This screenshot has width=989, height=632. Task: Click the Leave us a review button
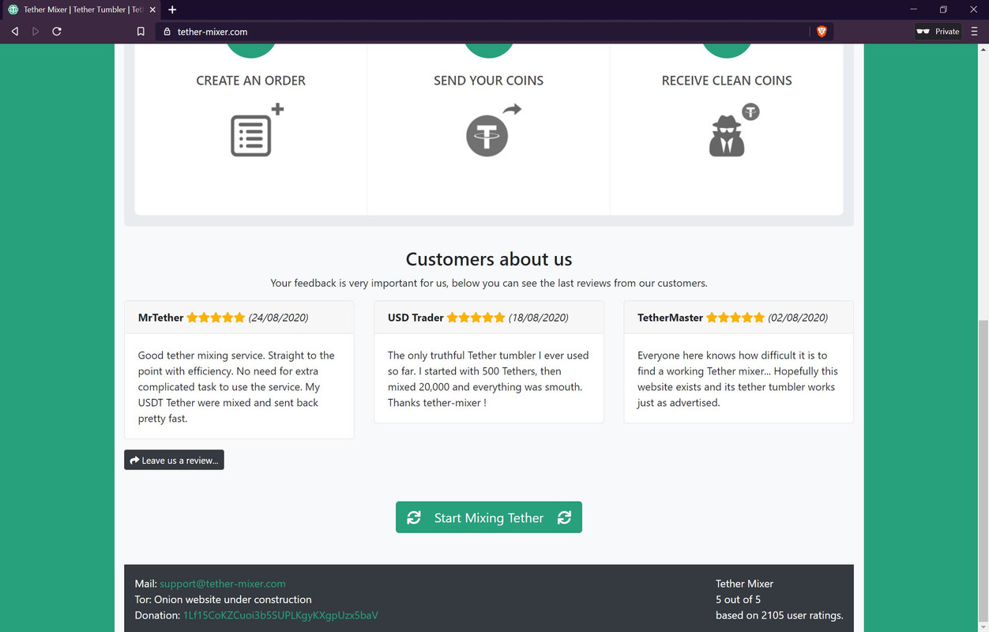[174, 460]
